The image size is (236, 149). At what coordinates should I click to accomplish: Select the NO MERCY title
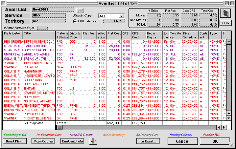(31, 97)
